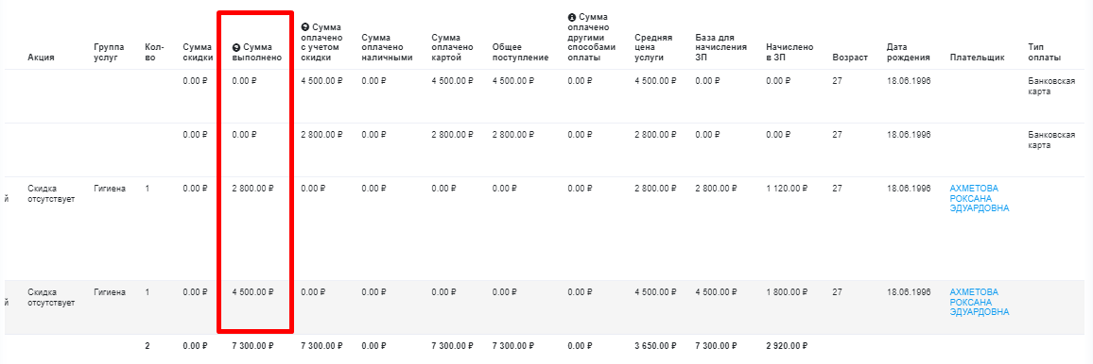Sort by Сумма скидки column header

(198, 52)
